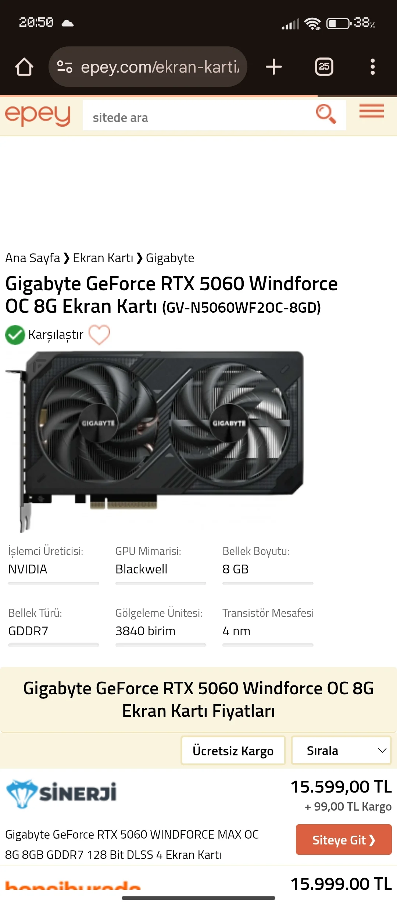
Task: Open browser three-dot overflow menu
Action: [x=373, y=67]
